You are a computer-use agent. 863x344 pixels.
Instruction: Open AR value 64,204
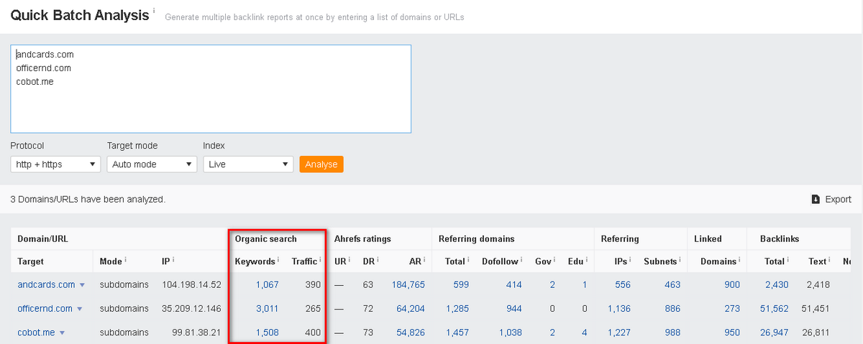click(411, 308)
